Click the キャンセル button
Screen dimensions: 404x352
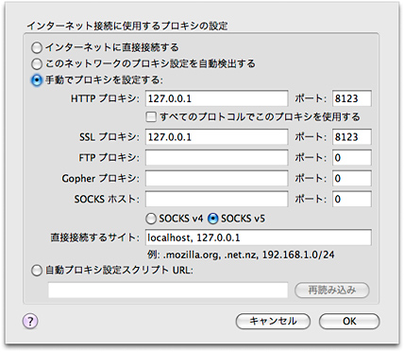click(273, 322)
